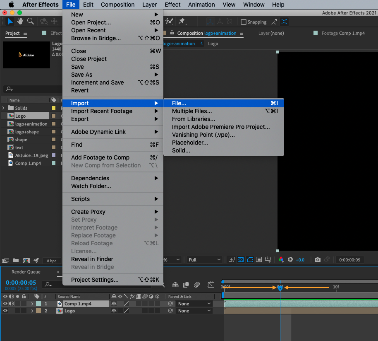The height and width of the screenshot is (341, 378).
Task: Select the Selection arrow tool
Action: pos(10,21)
